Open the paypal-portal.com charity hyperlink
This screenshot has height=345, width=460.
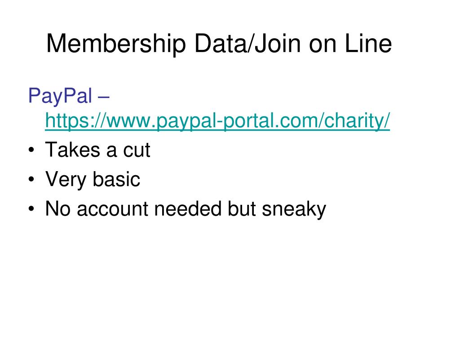[217, 120]
